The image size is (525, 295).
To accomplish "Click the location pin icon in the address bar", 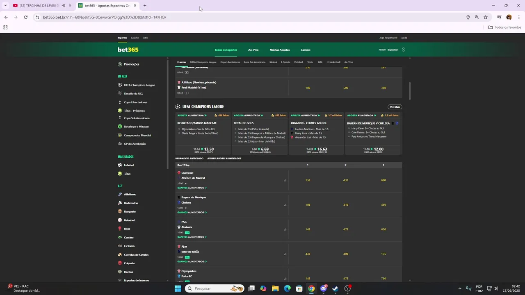I will click(x=468, y=17).
